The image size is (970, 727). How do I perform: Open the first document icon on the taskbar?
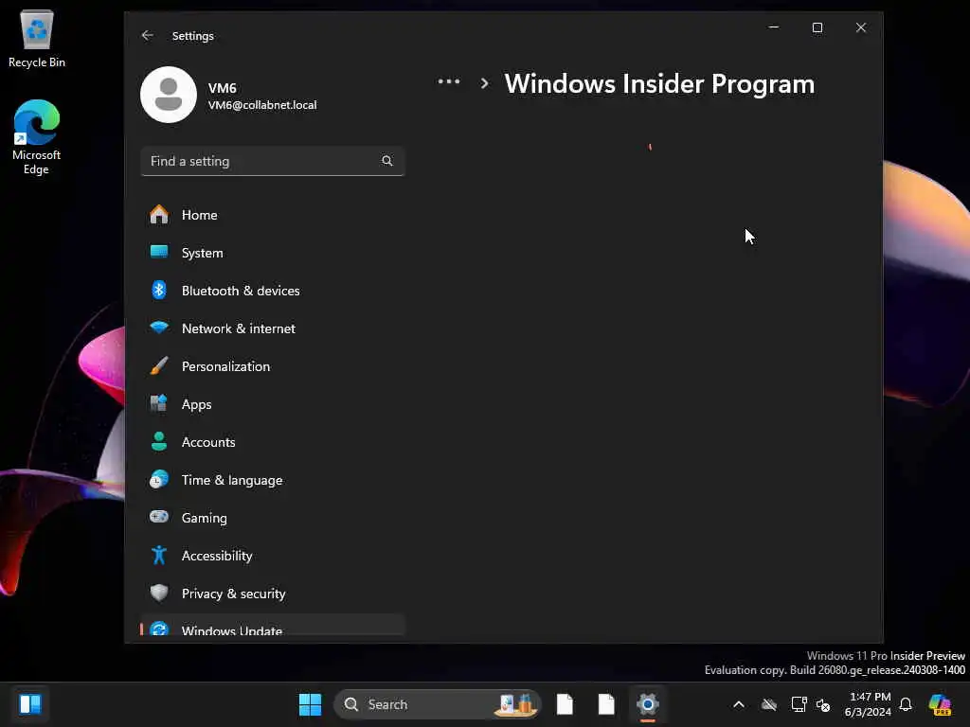click(x=565, y=704)
